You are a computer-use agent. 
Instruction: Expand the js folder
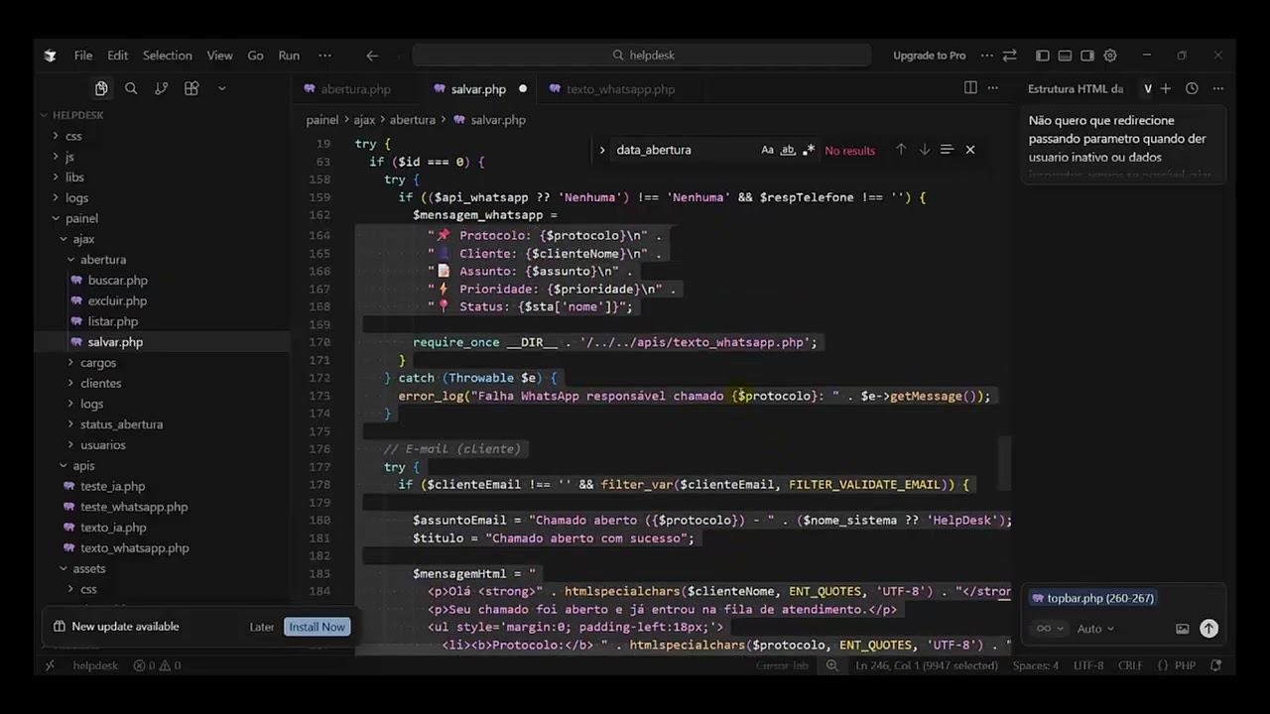click(x=69, y=157)
